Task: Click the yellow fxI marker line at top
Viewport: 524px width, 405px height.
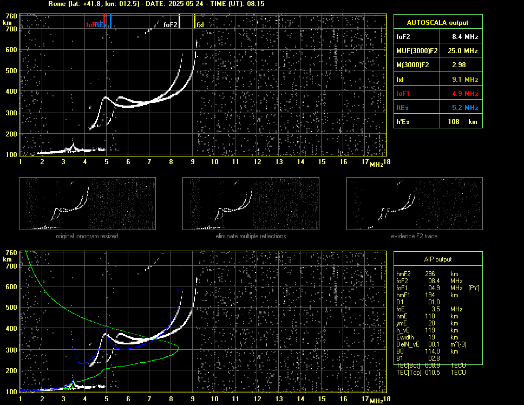Action: pyautogui.click(x=194, y=21)
